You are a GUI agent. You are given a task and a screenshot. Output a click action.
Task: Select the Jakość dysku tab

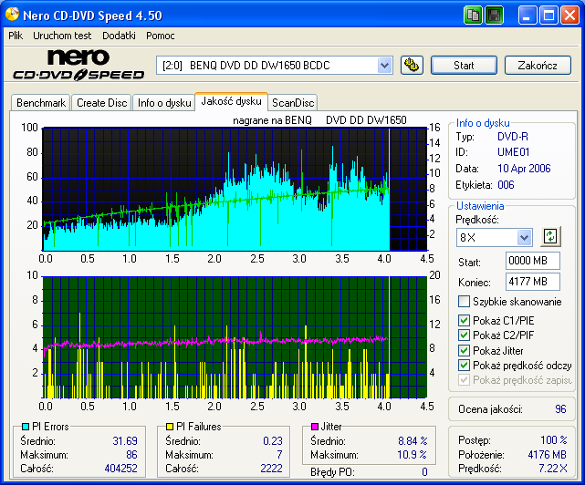point(231,101)
